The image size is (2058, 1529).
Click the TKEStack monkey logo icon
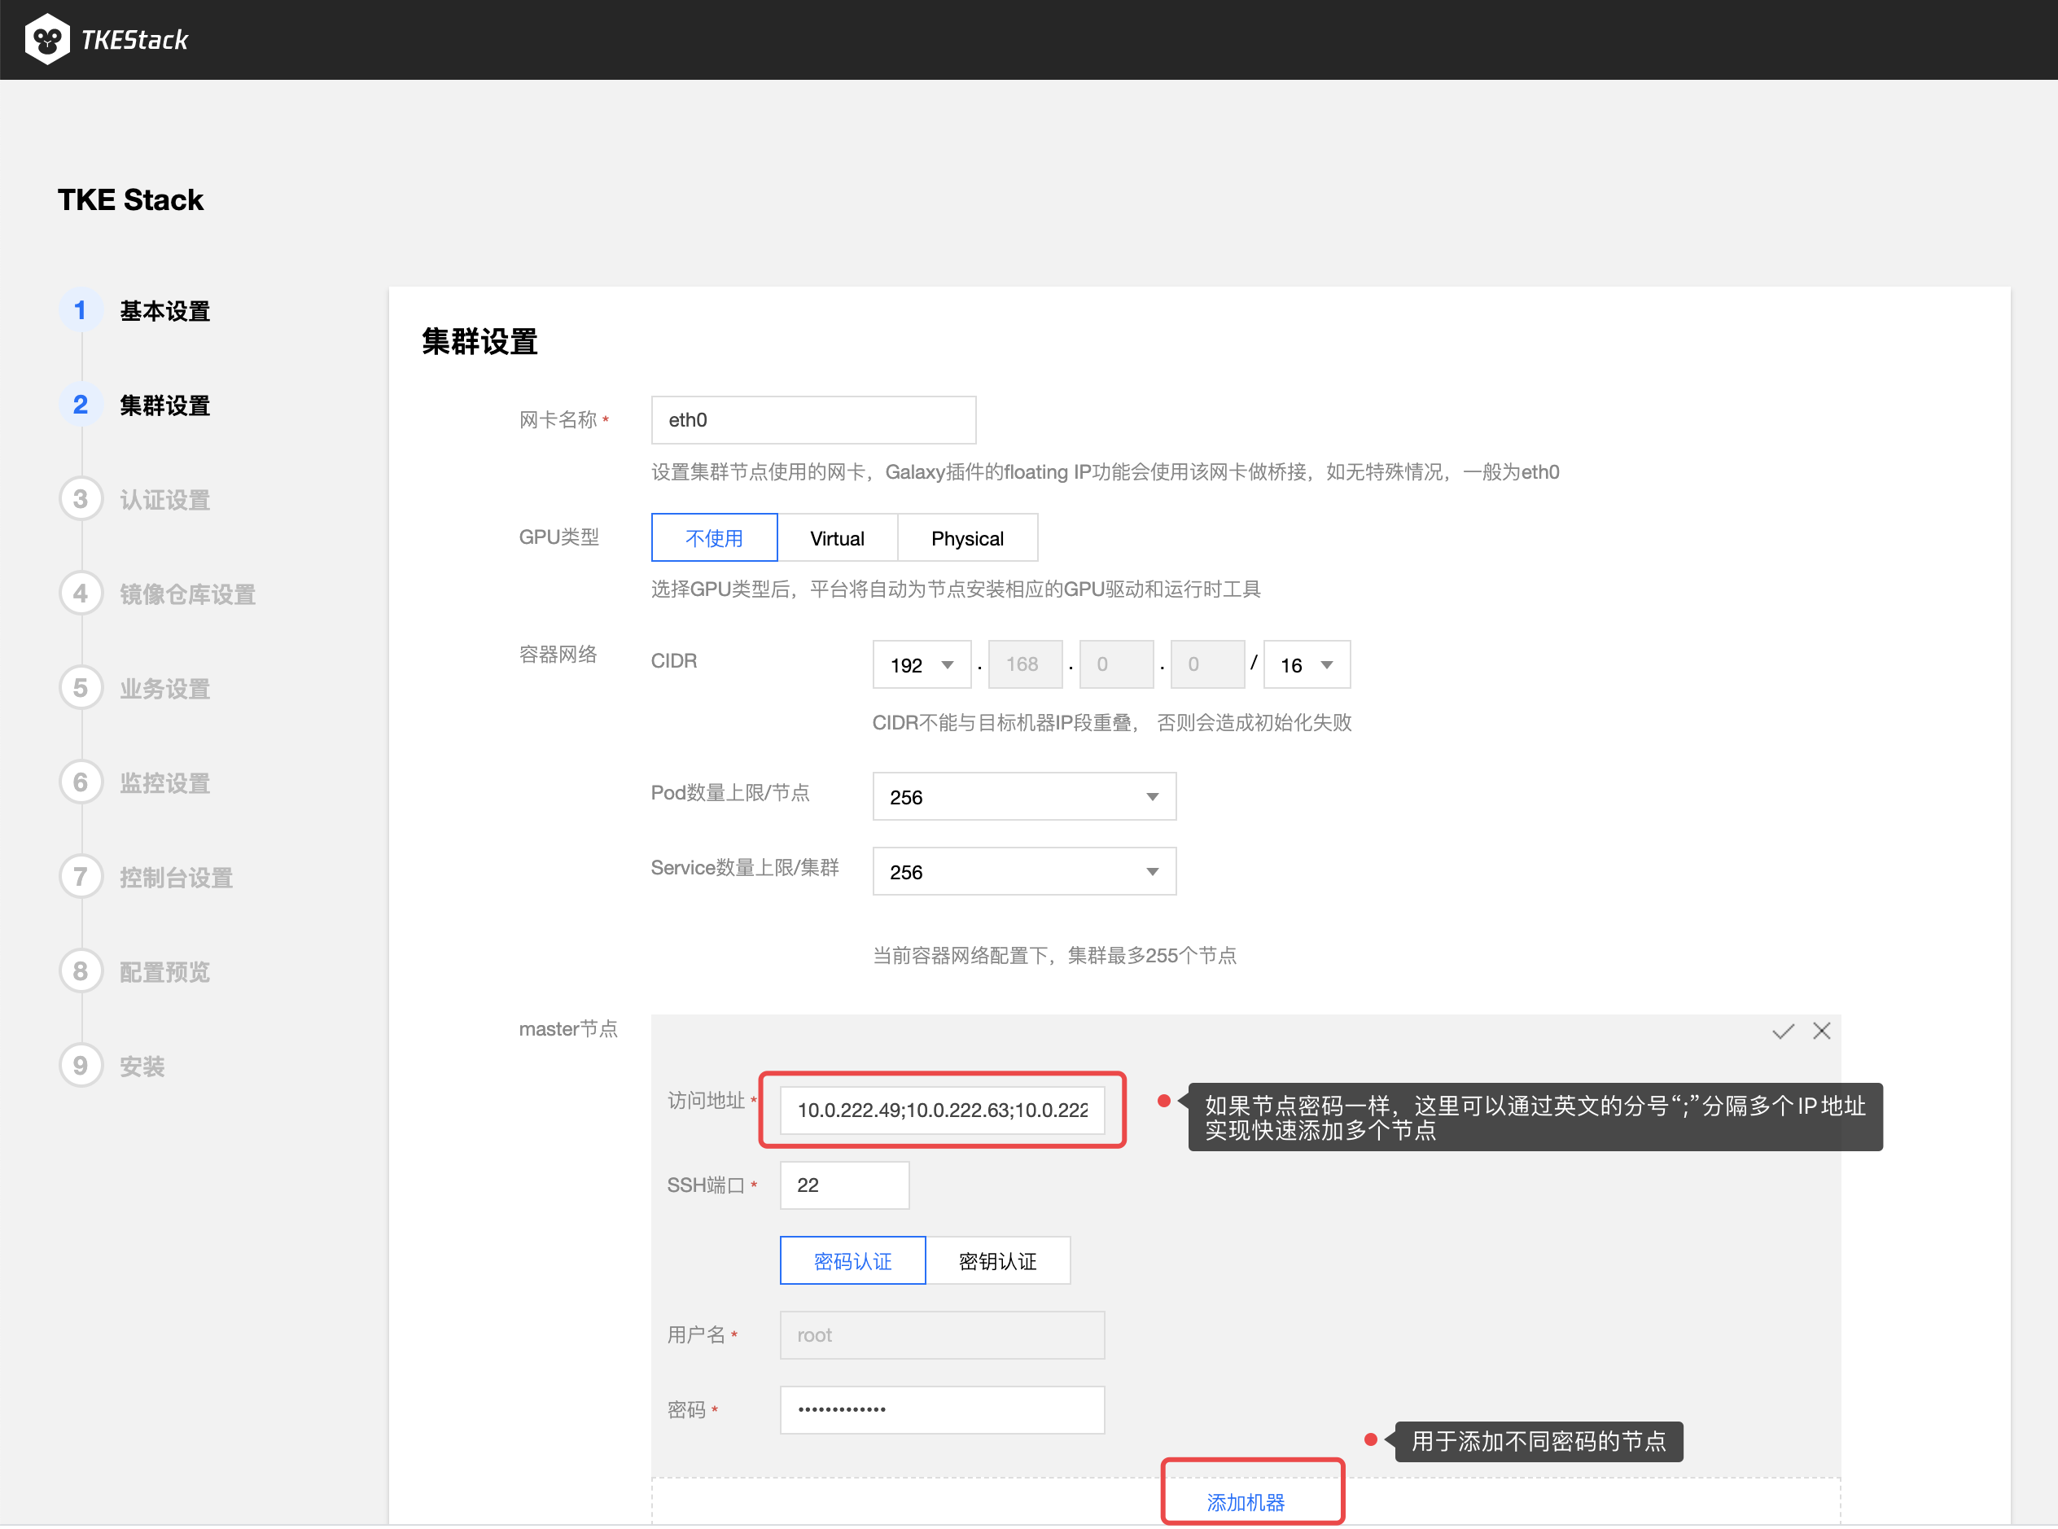pyautogui.click(x=47, y=40)
